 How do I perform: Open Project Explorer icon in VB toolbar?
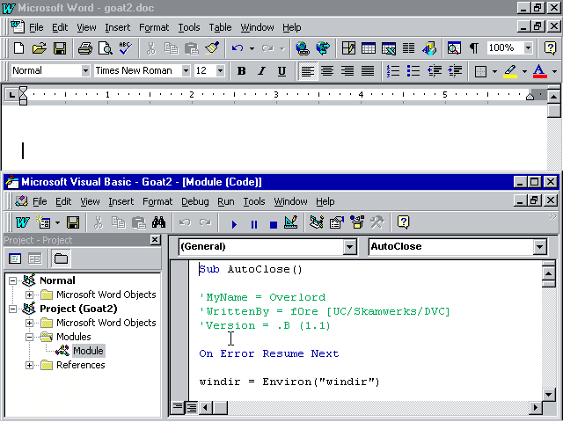coord(317,222)
